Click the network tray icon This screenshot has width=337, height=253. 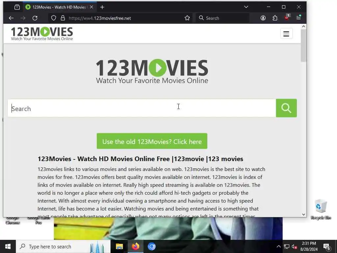(287, 246)
